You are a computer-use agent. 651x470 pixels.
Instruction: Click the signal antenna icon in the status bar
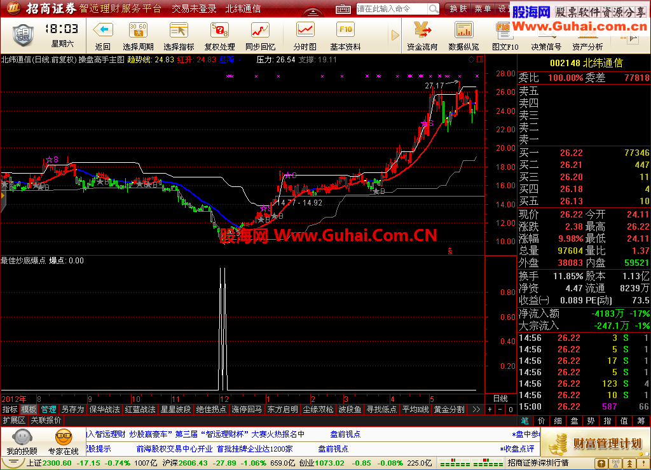[x=615, y=464]
